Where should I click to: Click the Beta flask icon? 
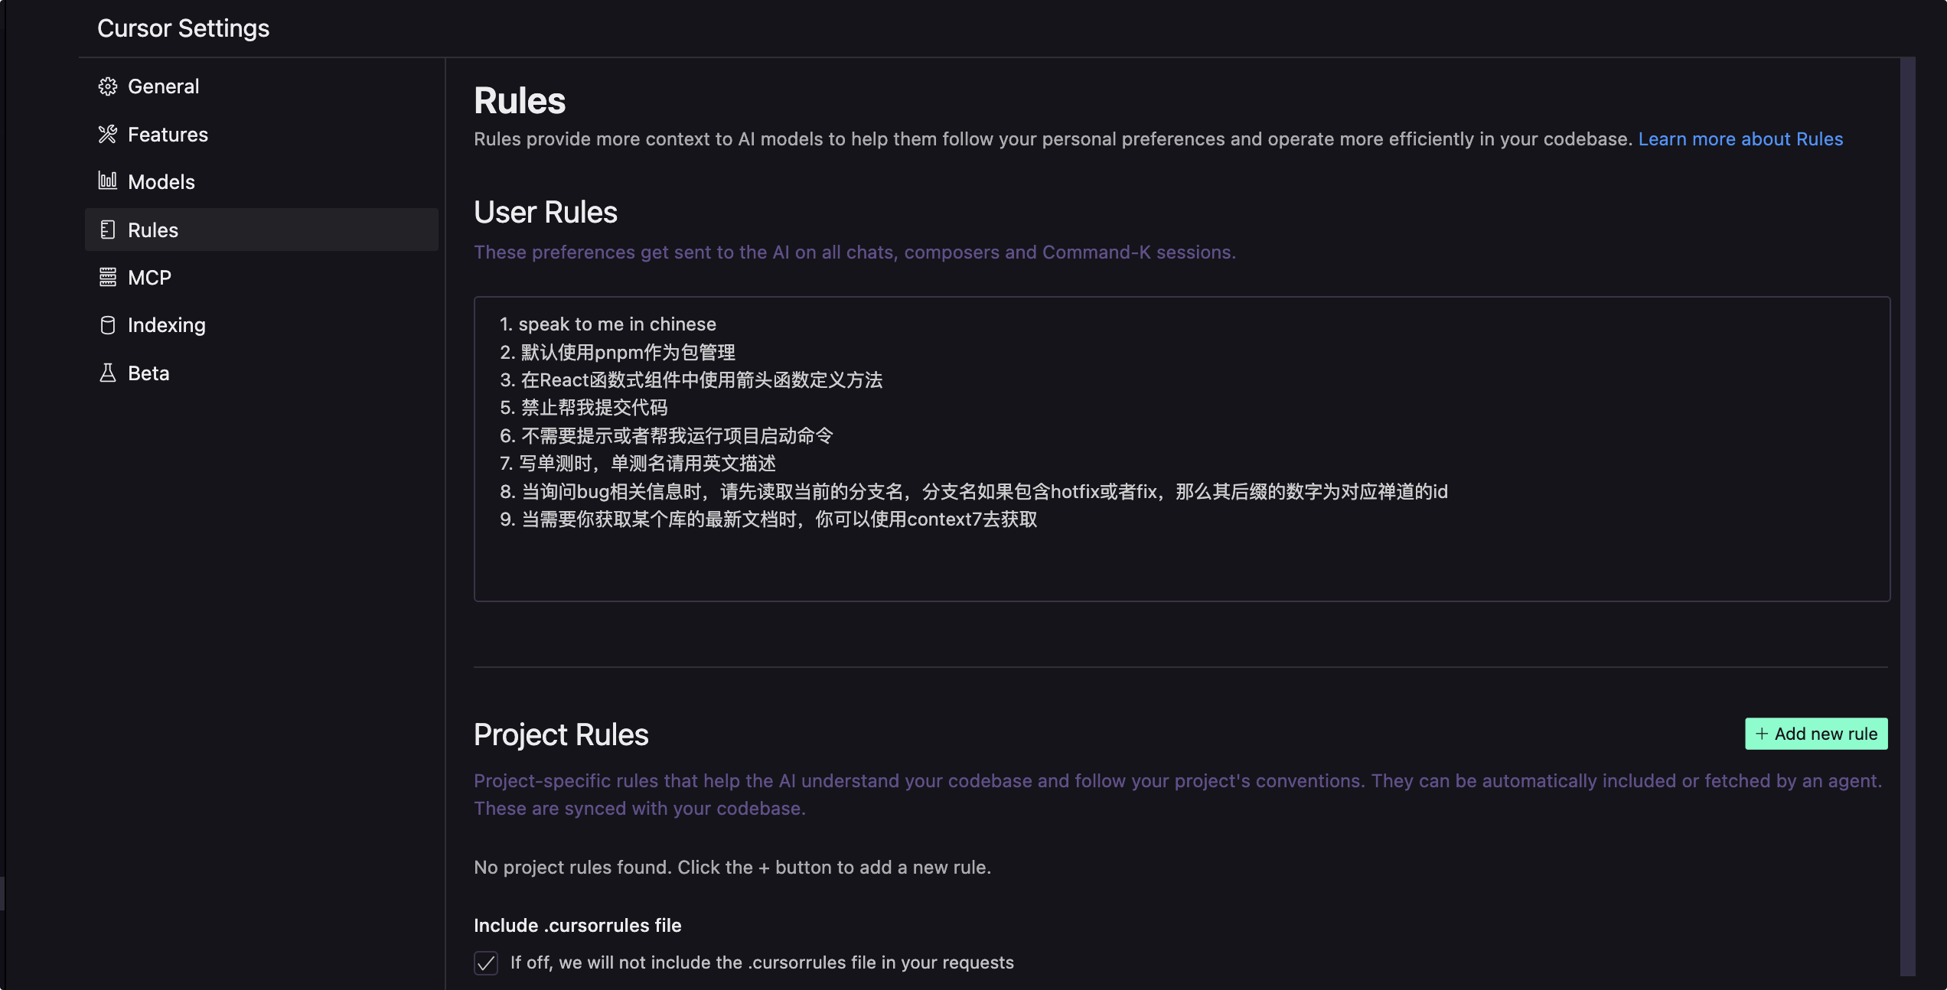pos(108,373)
